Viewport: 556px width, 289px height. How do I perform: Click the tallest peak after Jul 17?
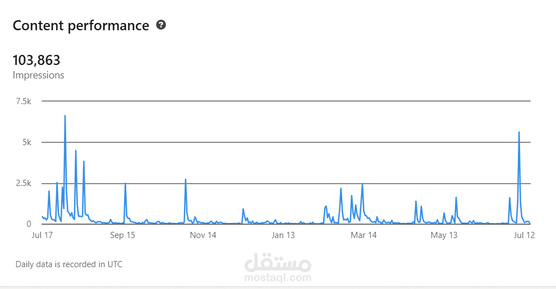click(x=65, y=116)
